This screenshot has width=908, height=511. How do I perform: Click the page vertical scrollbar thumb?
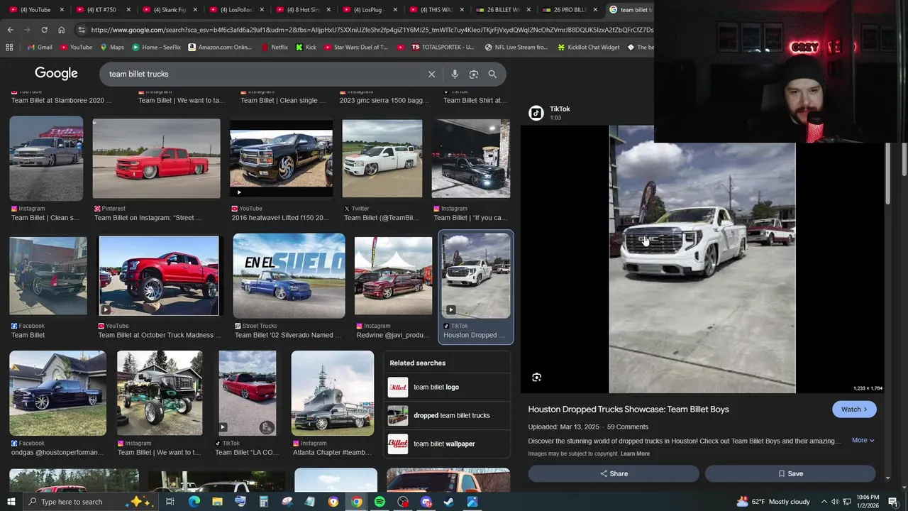click(904, 159)
